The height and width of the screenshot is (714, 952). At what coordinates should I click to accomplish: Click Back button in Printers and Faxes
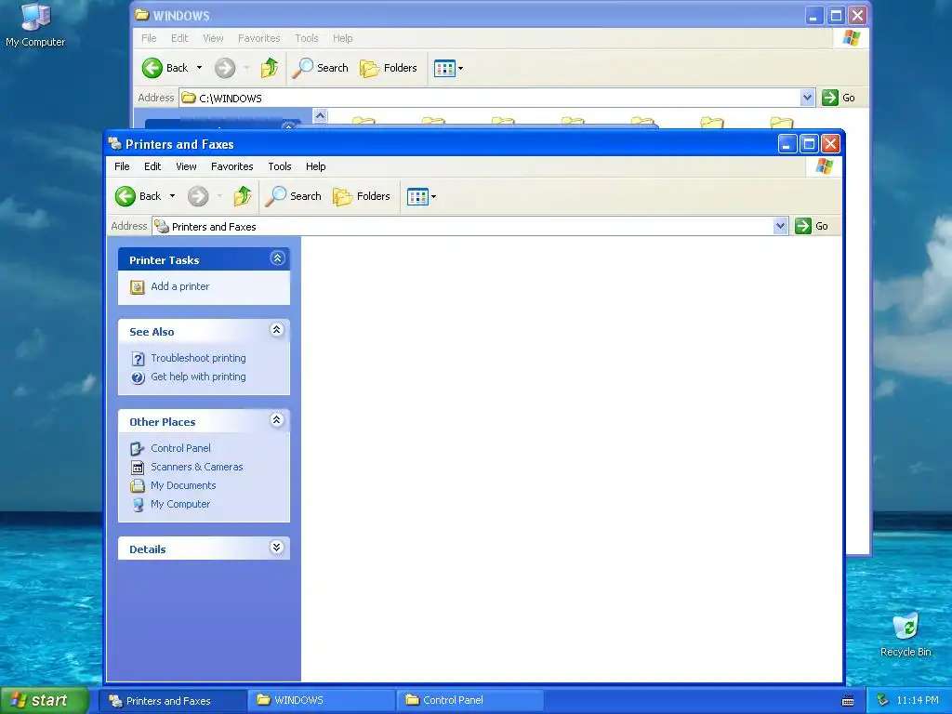(x=139, y=196)
